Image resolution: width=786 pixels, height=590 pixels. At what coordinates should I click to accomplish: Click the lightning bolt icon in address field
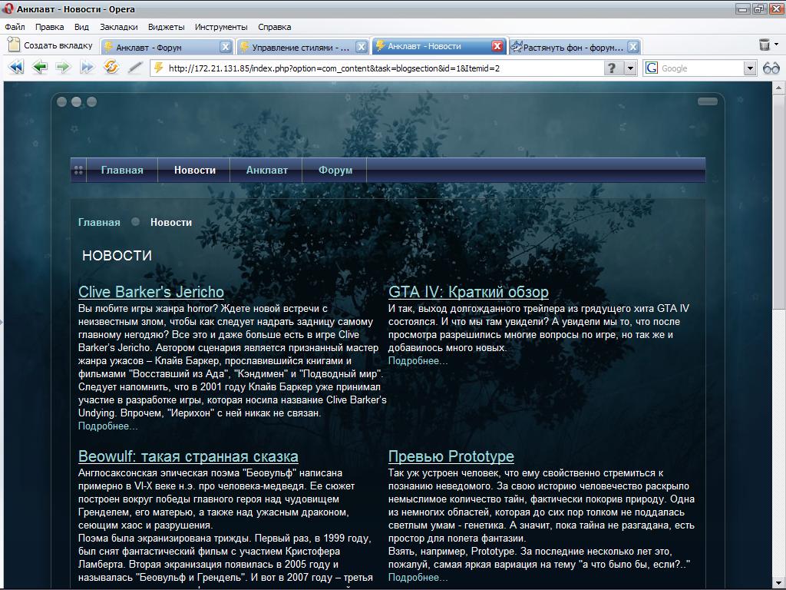158,68
